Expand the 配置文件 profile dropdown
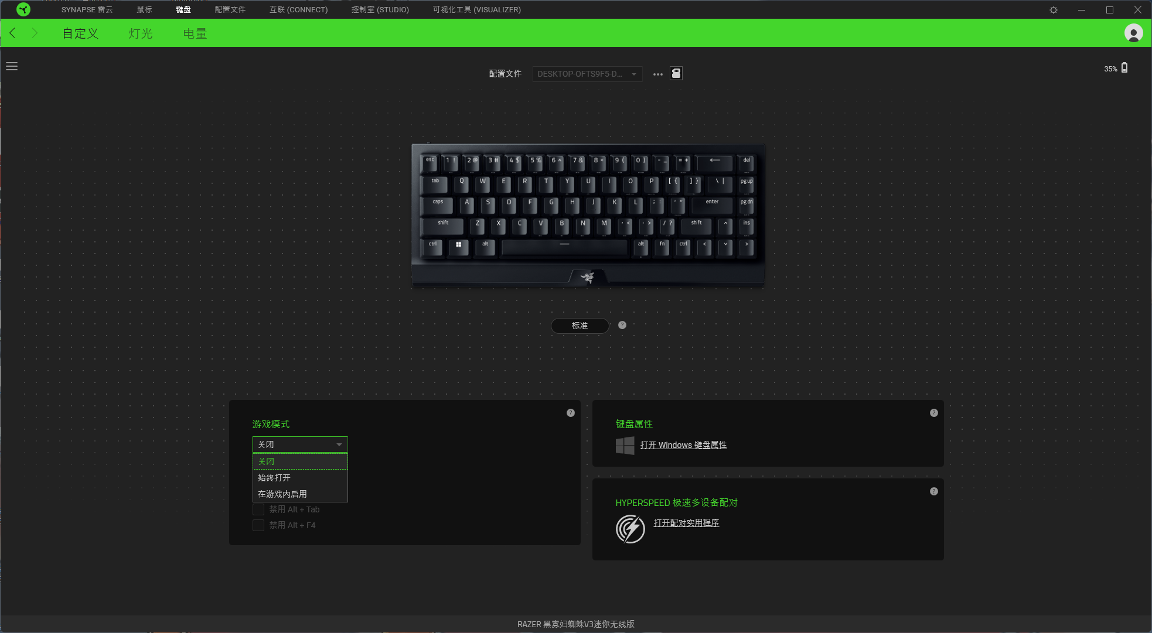 (587, 74)
